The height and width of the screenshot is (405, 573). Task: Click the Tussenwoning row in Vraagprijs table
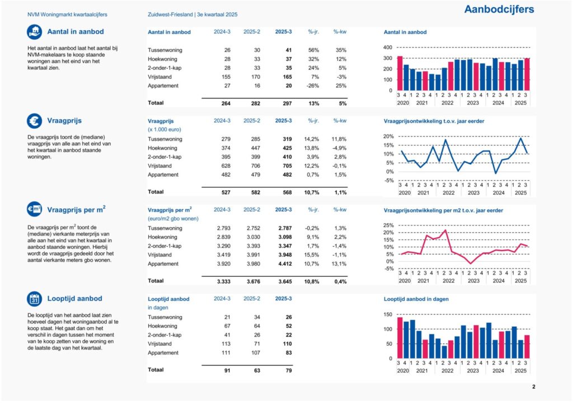click(x=164, y=139)
